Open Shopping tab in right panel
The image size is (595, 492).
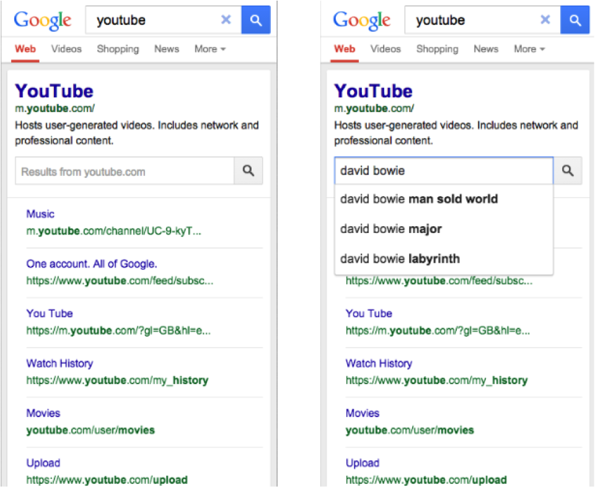pyautogui.click(x=437, y=49)
